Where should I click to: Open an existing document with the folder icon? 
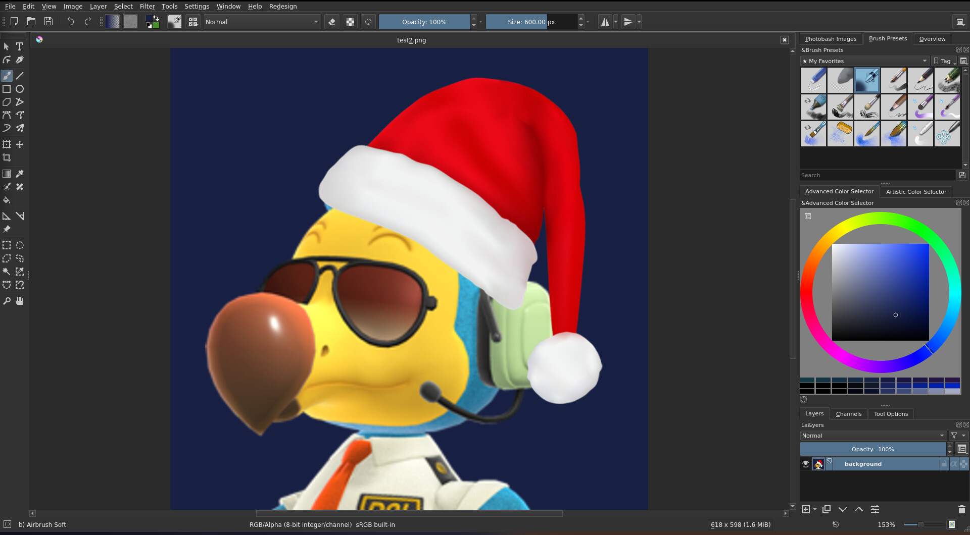[x=31, y=22]
